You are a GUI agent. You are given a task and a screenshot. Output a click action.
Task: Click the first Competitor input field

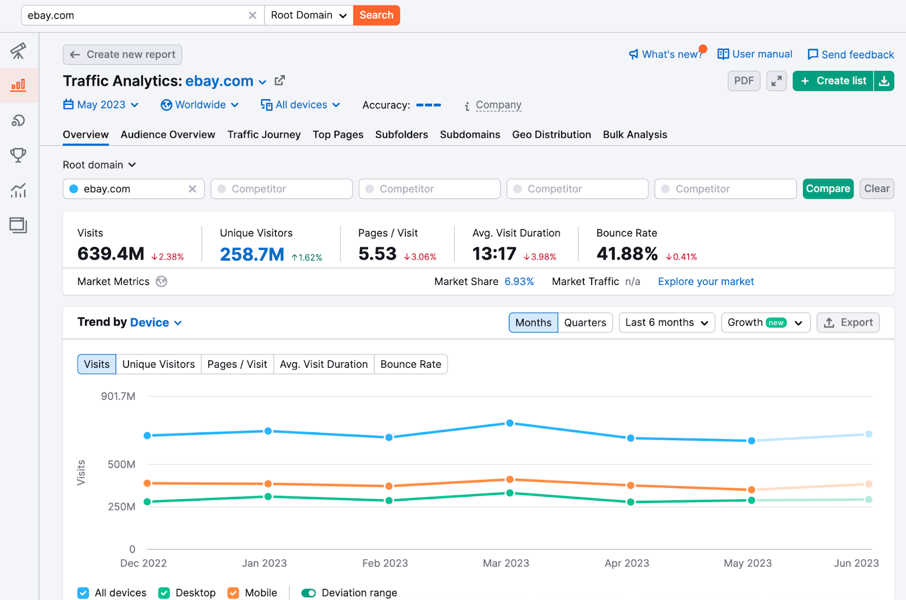coord(281,189)
